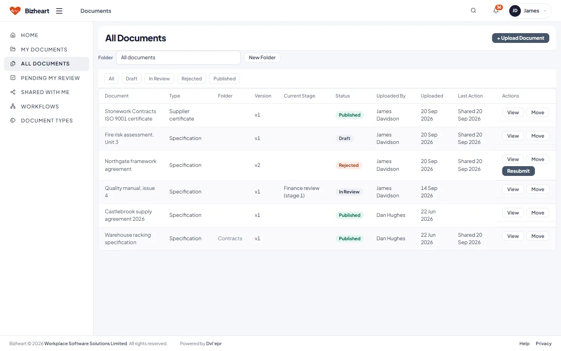Click the All Documents copy icon
Image resolution: width=561 pixels, height=351 pixels.
coord(13,64)
